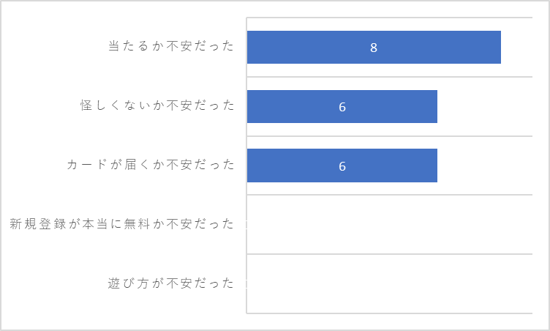This screenshot has width=550, height=331.
Task: Click the カードが届くか不安だった axis label
Action: [150, 165]
